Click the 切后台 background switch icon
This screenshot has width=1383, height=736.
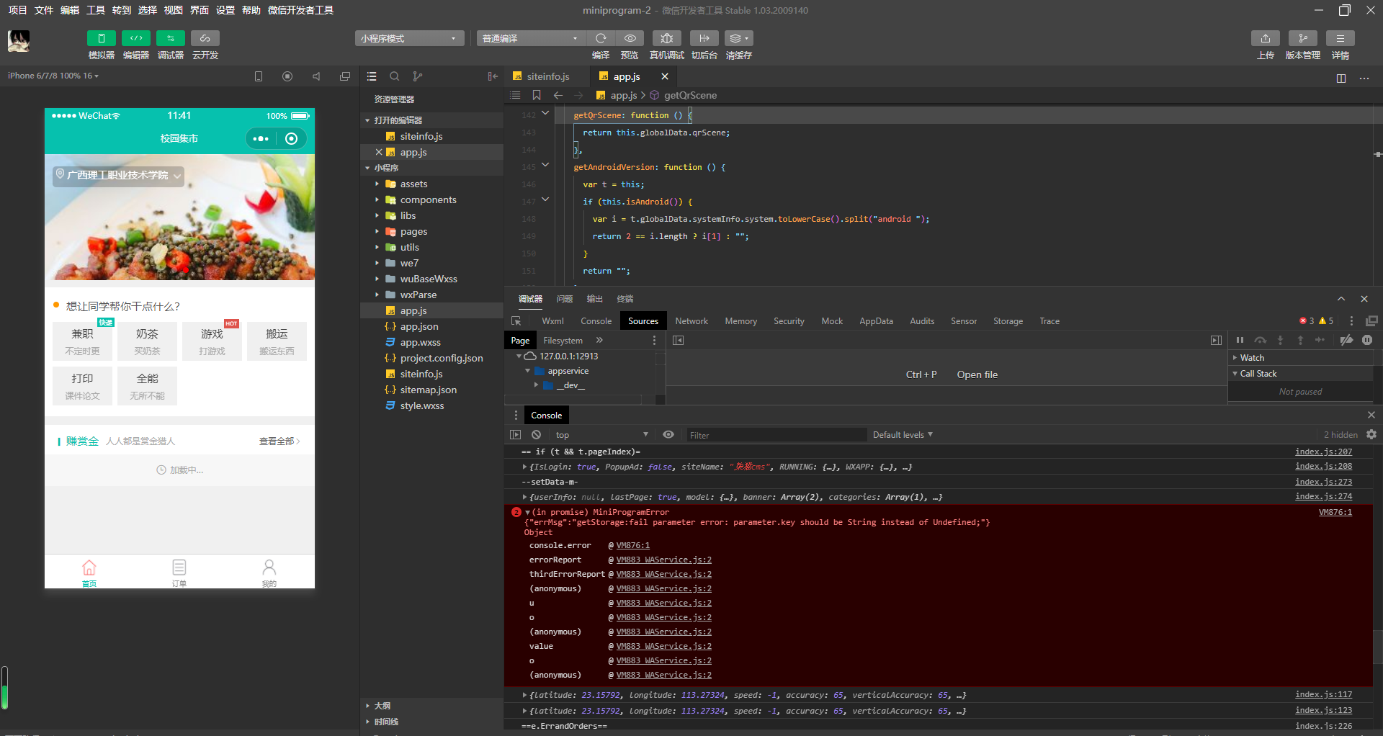click(x=704, y=38)
